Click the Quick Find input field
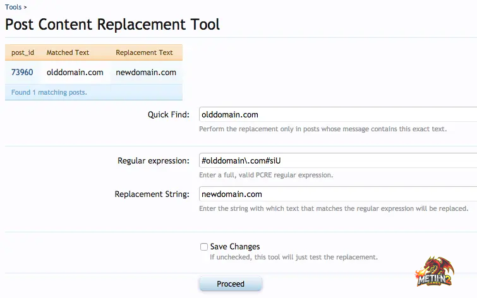Screen dimensions: 477x298 click(x=338, y=114)
